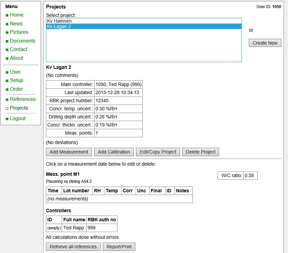This screenshot has height=253, width=288.
Task: Click the User ID: 1050 label
Action: (x=269, y=7)
